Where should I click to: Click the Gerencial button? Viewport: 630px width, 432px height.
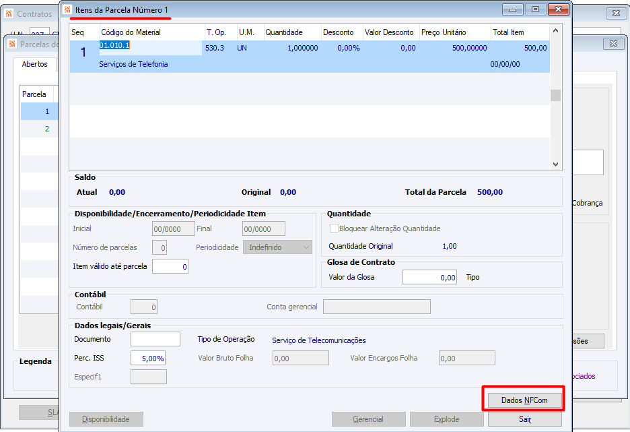coord(368,419)
